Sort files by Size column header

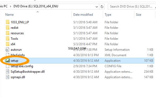point(139,15)
